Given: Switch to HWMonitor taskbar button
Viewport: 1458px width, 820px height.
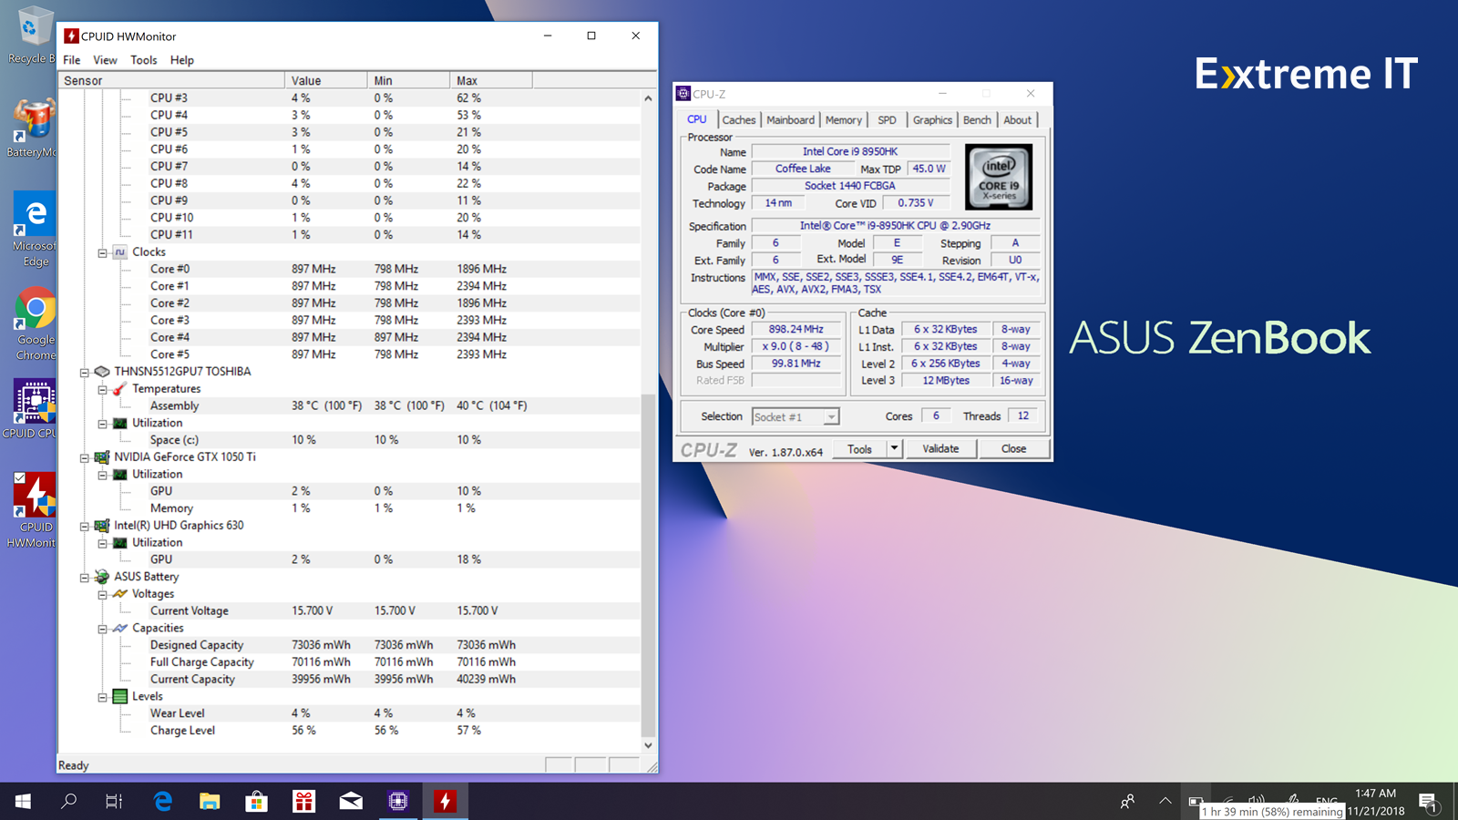Looking at the screenshot, I should 445,801.
